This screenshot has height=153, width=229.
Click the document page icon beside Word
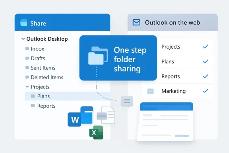click(x=106, y=115)
